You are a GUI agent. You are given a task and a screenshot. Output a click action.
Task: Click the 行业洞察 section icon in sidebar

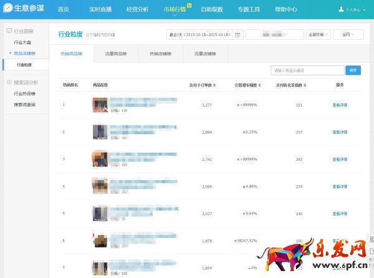tap(8, 31)
